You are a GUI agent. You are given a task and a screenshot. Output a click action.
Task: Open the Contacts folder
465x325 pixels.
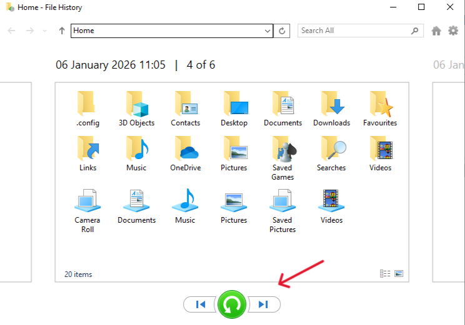point(186,109)
